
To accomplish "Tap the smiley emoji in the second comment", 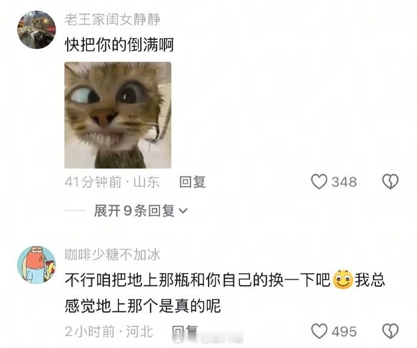I will click(343, 279).
